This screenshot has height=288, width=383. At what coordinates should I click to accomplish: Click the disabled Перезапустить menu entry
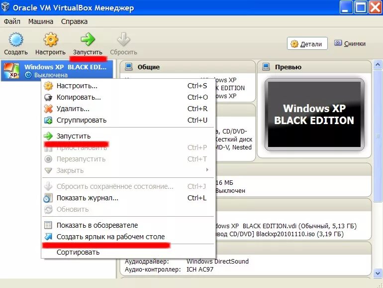click(128, 159)
